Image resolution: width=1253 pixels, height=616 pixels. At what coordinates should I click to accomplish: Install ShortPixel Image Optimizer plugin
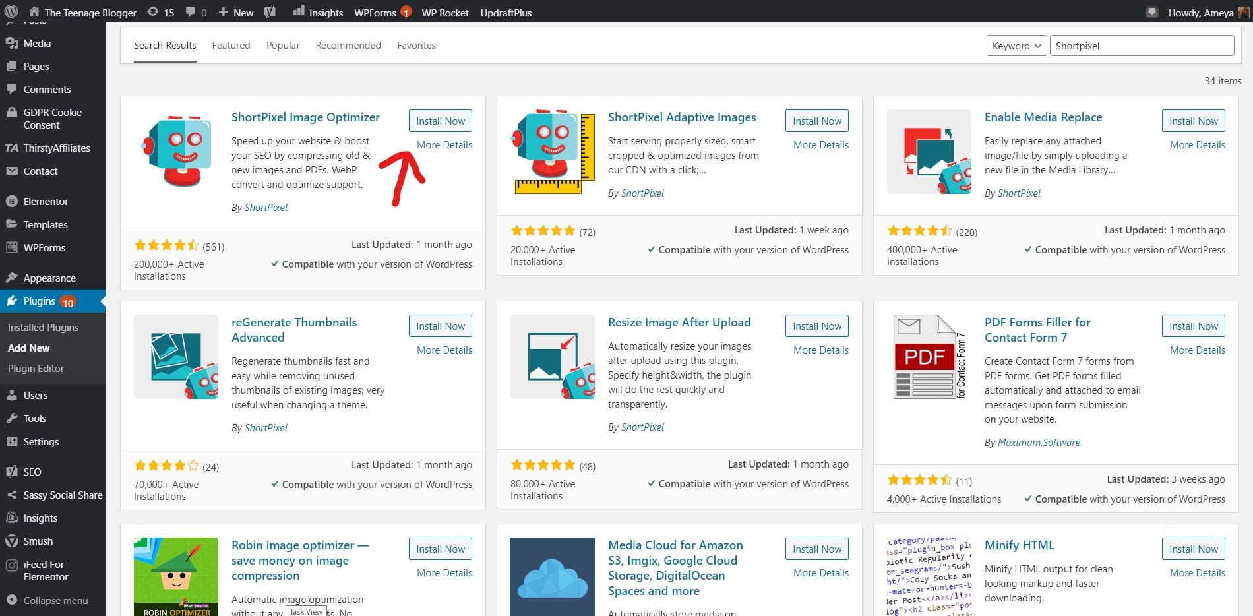click(x=441, y=121)
